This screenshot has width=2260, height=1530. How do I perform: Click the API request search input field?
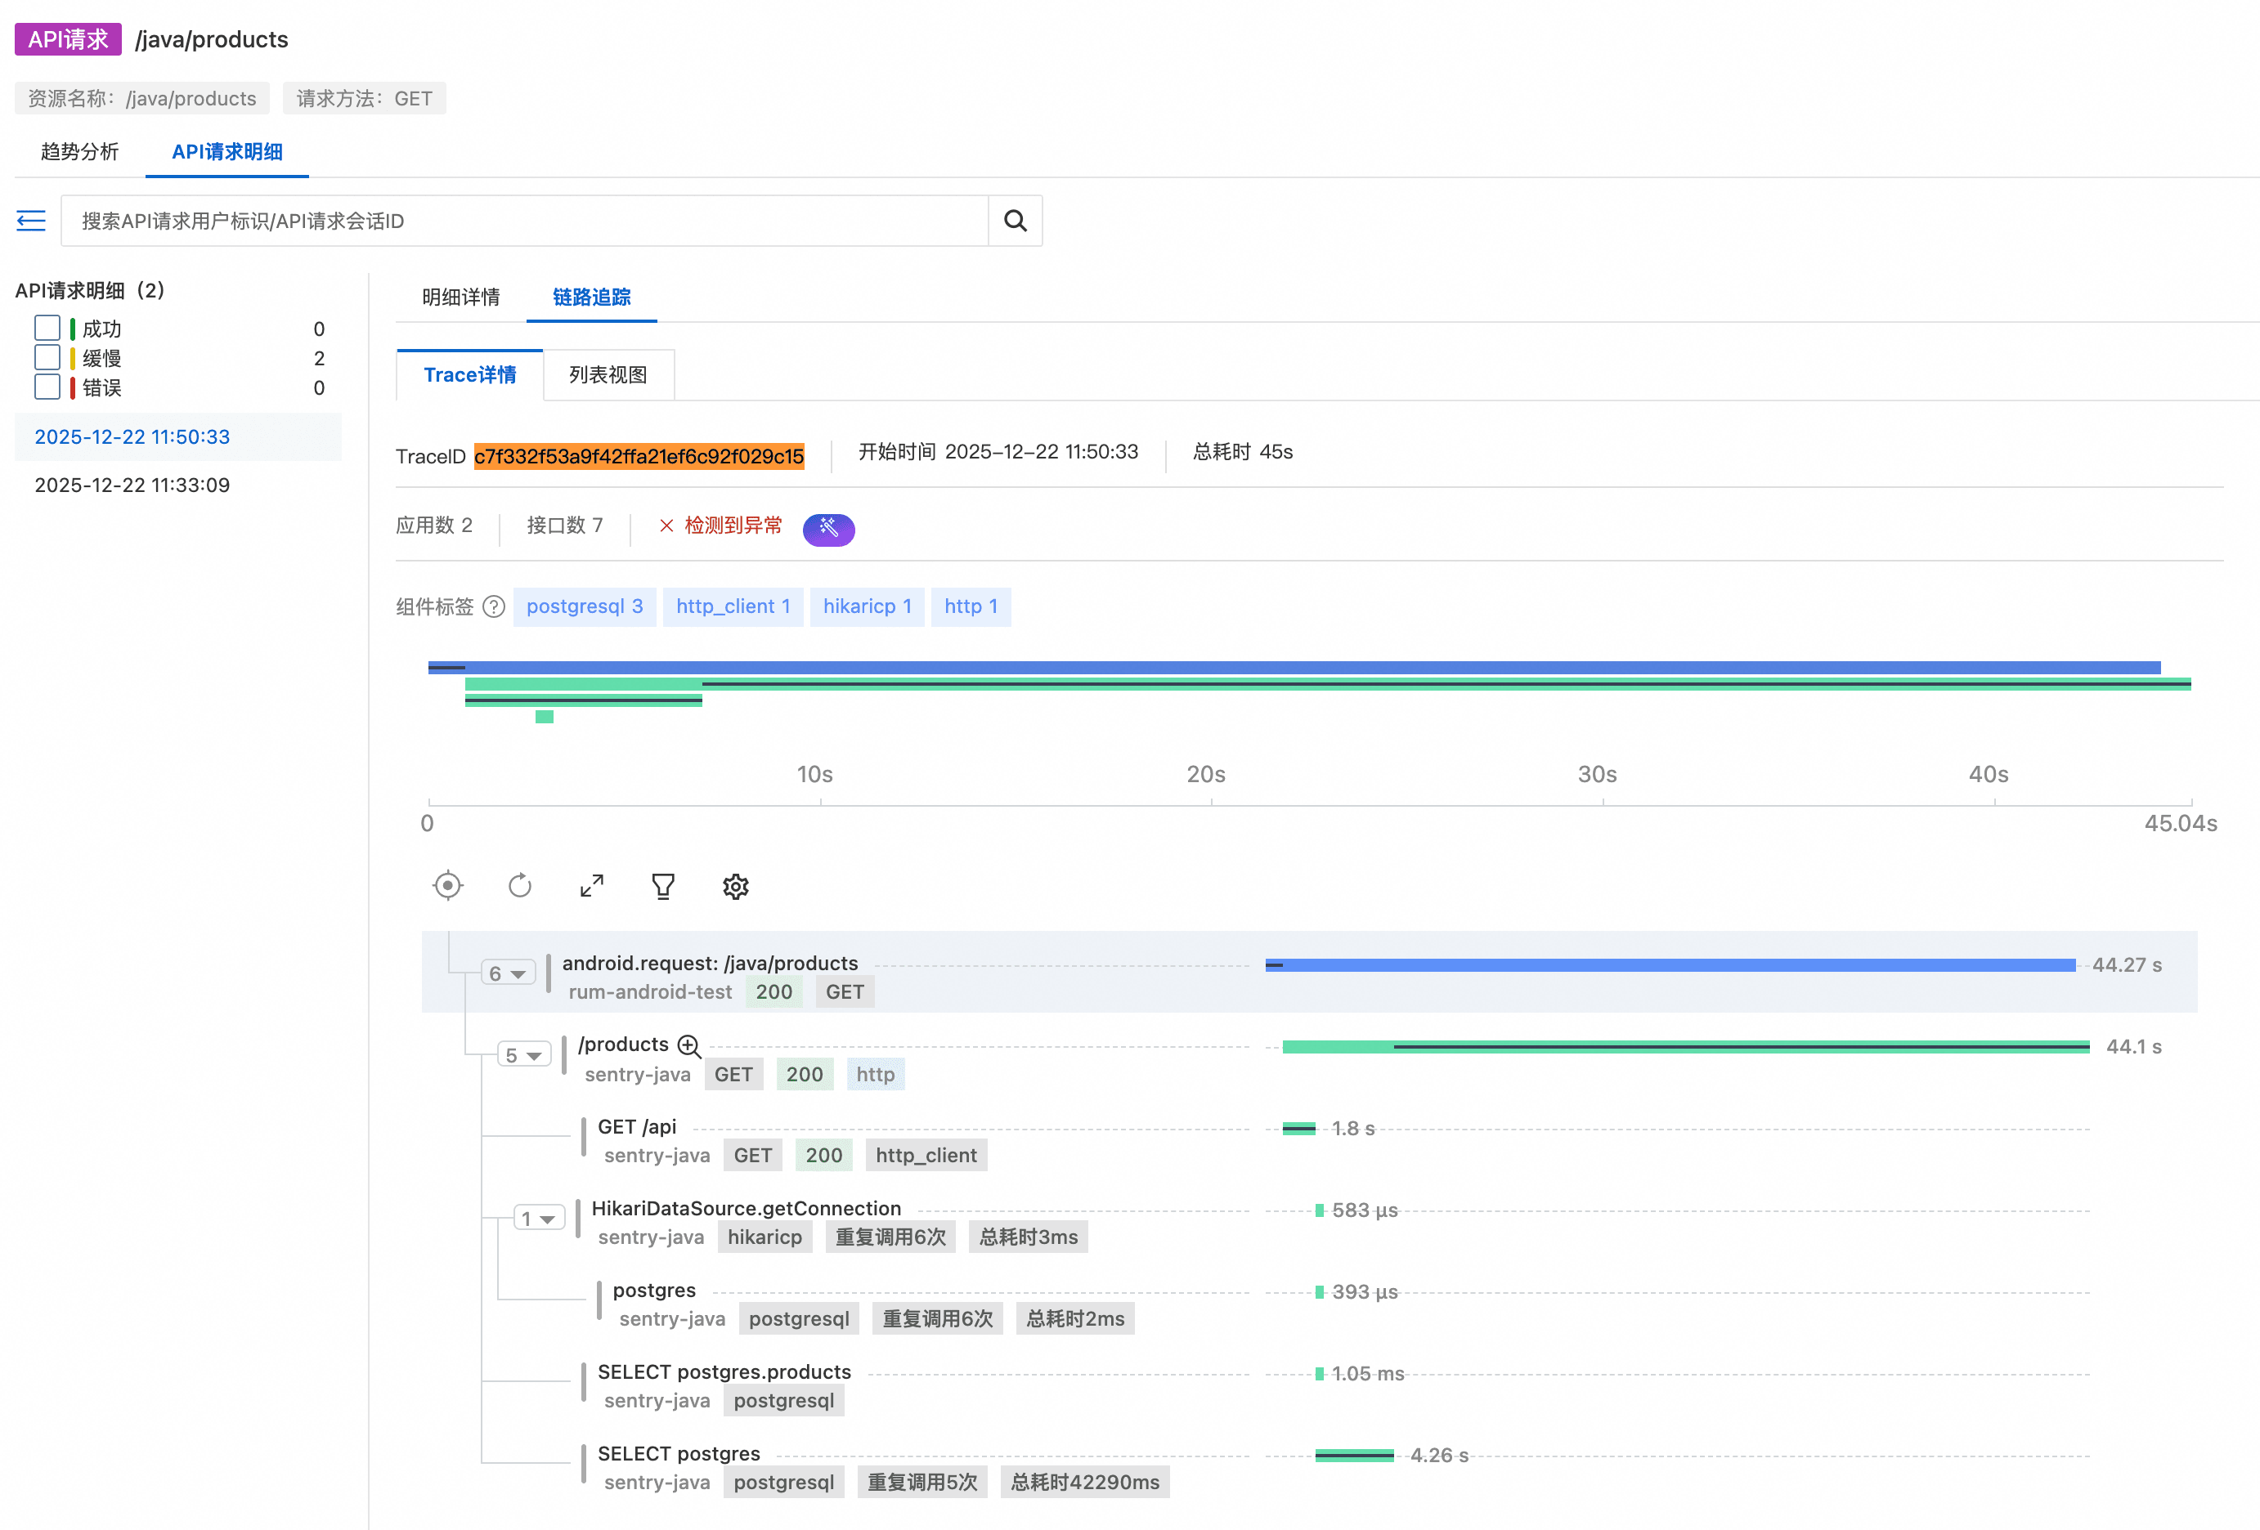tap(525, 221)
